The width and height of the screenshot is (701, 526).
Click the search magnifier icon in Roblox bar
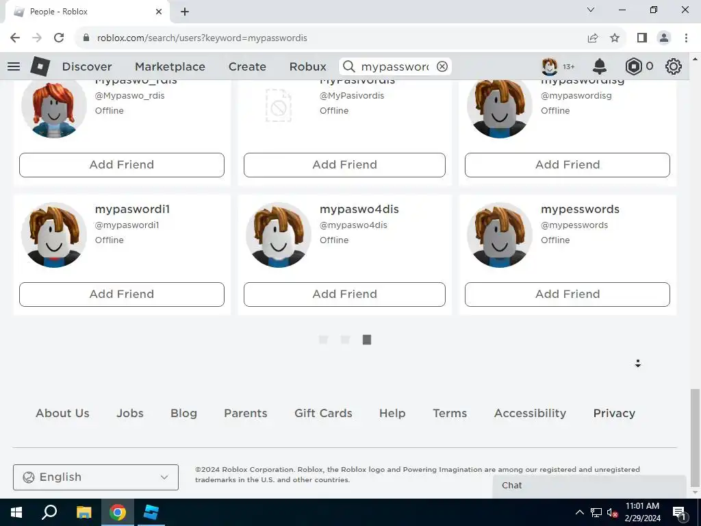(349, 66)
